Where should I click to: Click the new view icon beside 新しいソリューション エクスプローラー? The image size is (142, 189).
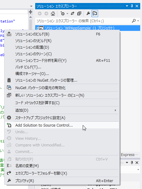click(x=9, y=95)
